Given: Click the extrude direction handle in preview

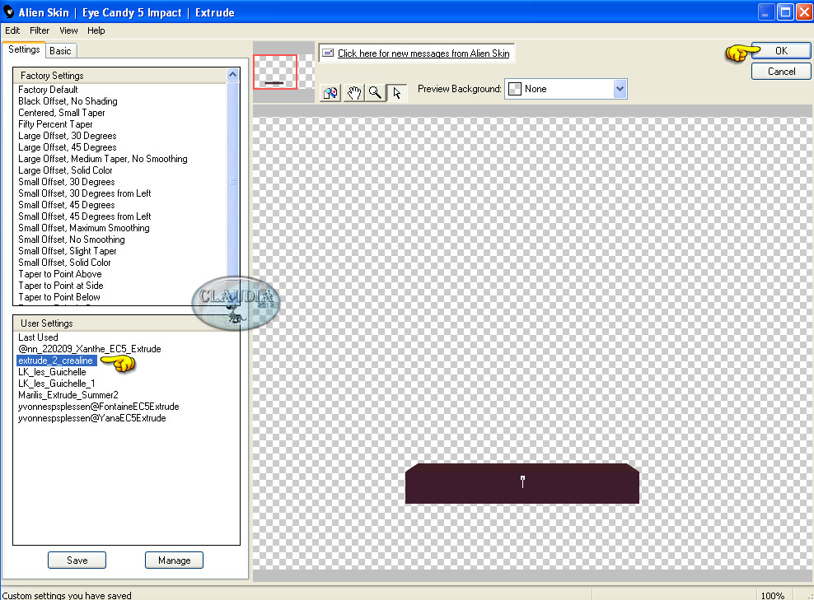Looking at the screenshot, I should point(522,481).
